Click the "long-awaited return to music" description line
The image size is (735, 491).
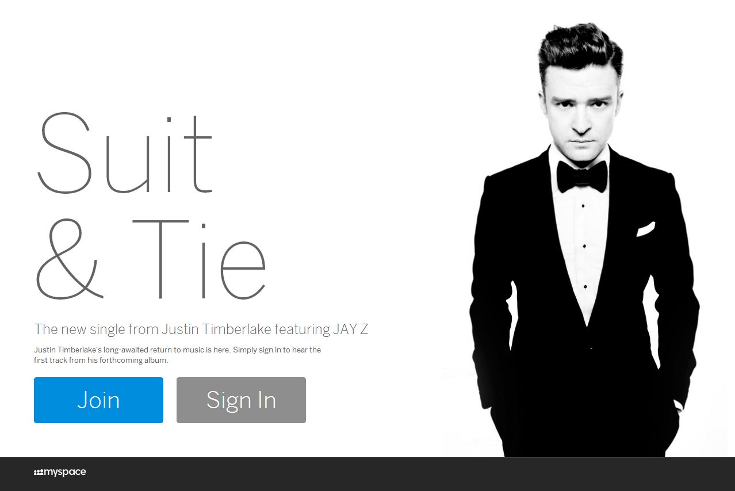coord(177,350)
